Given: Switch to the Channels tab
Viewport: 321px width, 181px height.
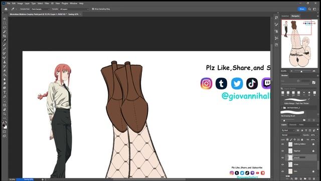Looking at the screenshot, I should tap(293, 125).
